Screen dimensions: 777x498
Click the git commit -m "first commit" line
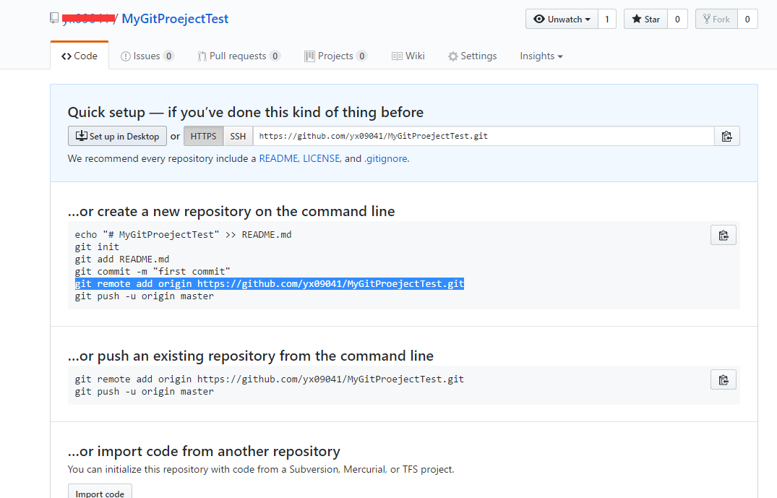(153, 272)
